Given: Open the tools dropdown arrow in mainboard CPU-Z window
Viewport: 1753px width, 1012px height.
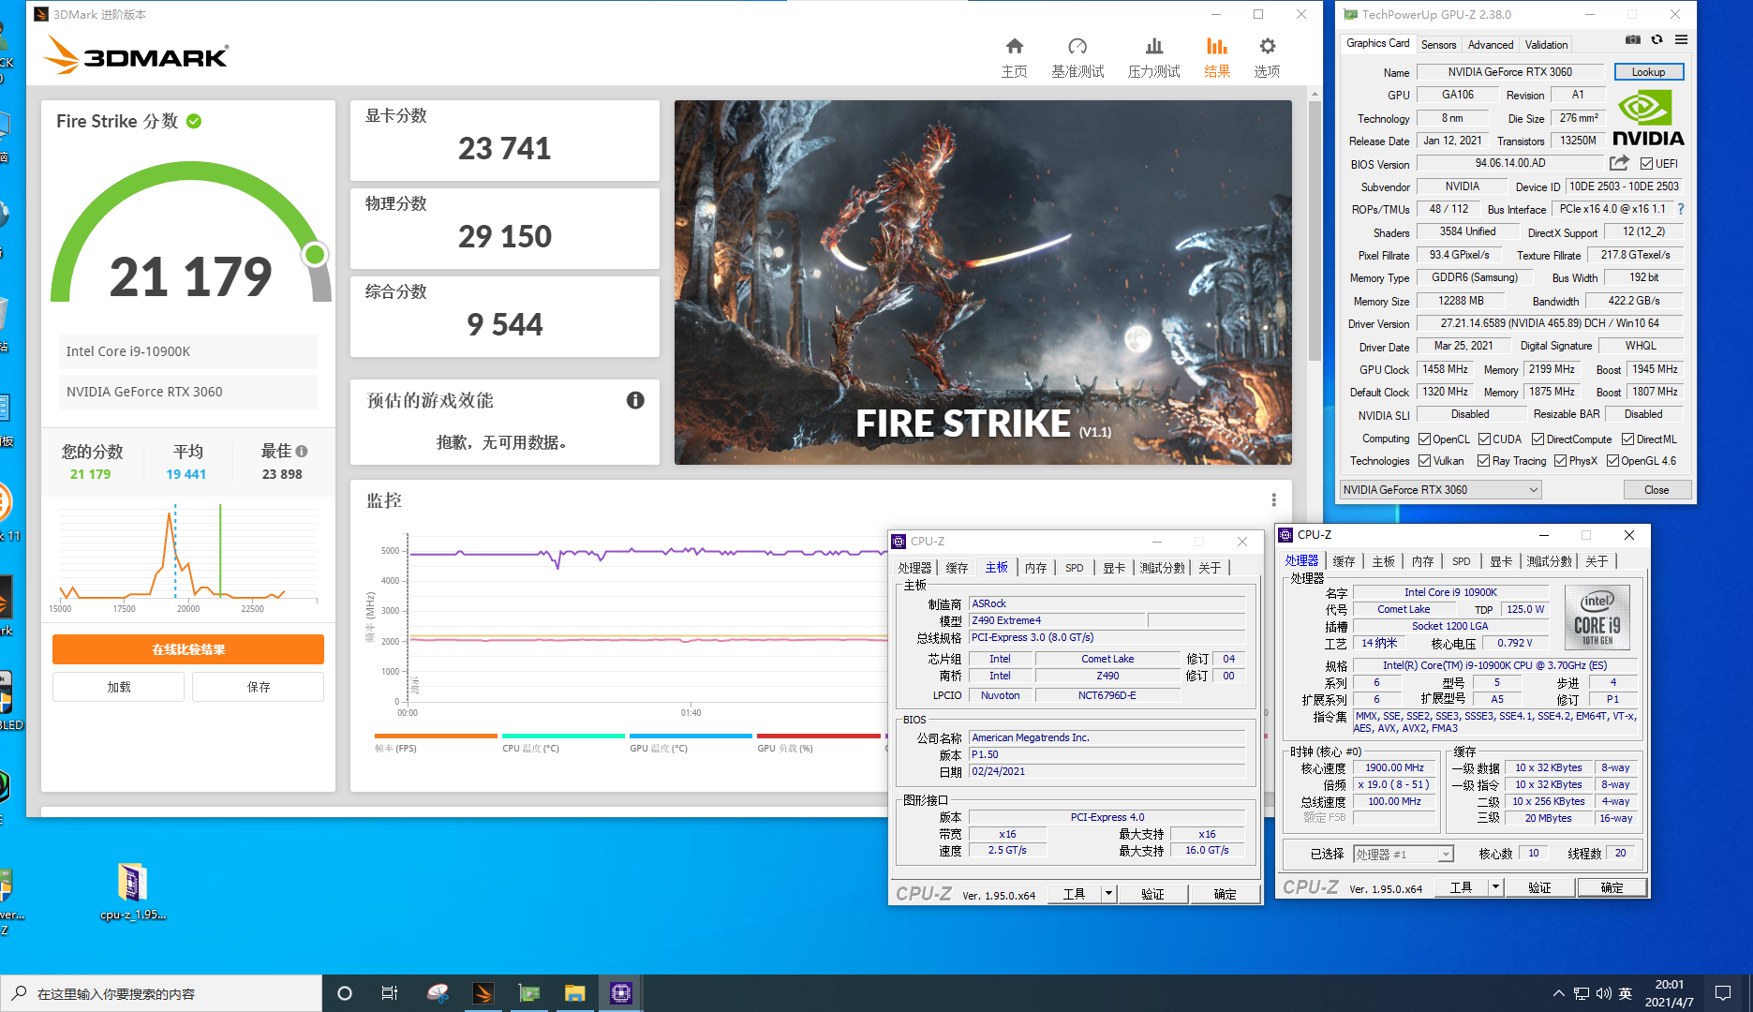Looking at the screenshot, I should [x=1108, y=894].
